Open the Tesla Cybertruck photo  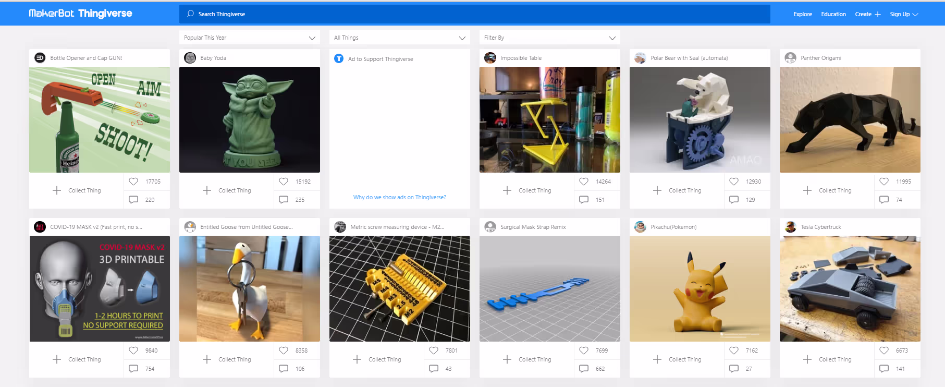(850, 288)
